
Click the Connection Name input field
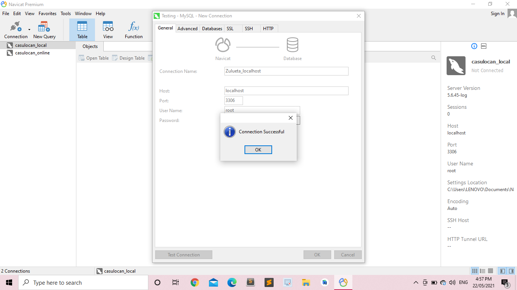pyautogui.click(x=286, y=71)
